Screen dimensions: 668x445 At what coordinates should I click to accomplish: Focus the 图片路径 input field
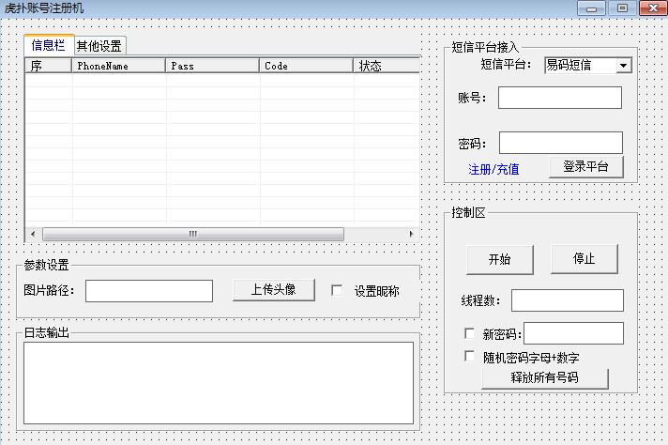pyautogui.click(x=149, y=291)
